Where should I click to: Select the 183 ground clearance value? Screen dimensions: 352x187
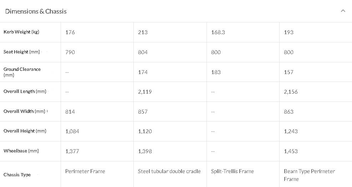pyautogui.click(x=216, y=72)
